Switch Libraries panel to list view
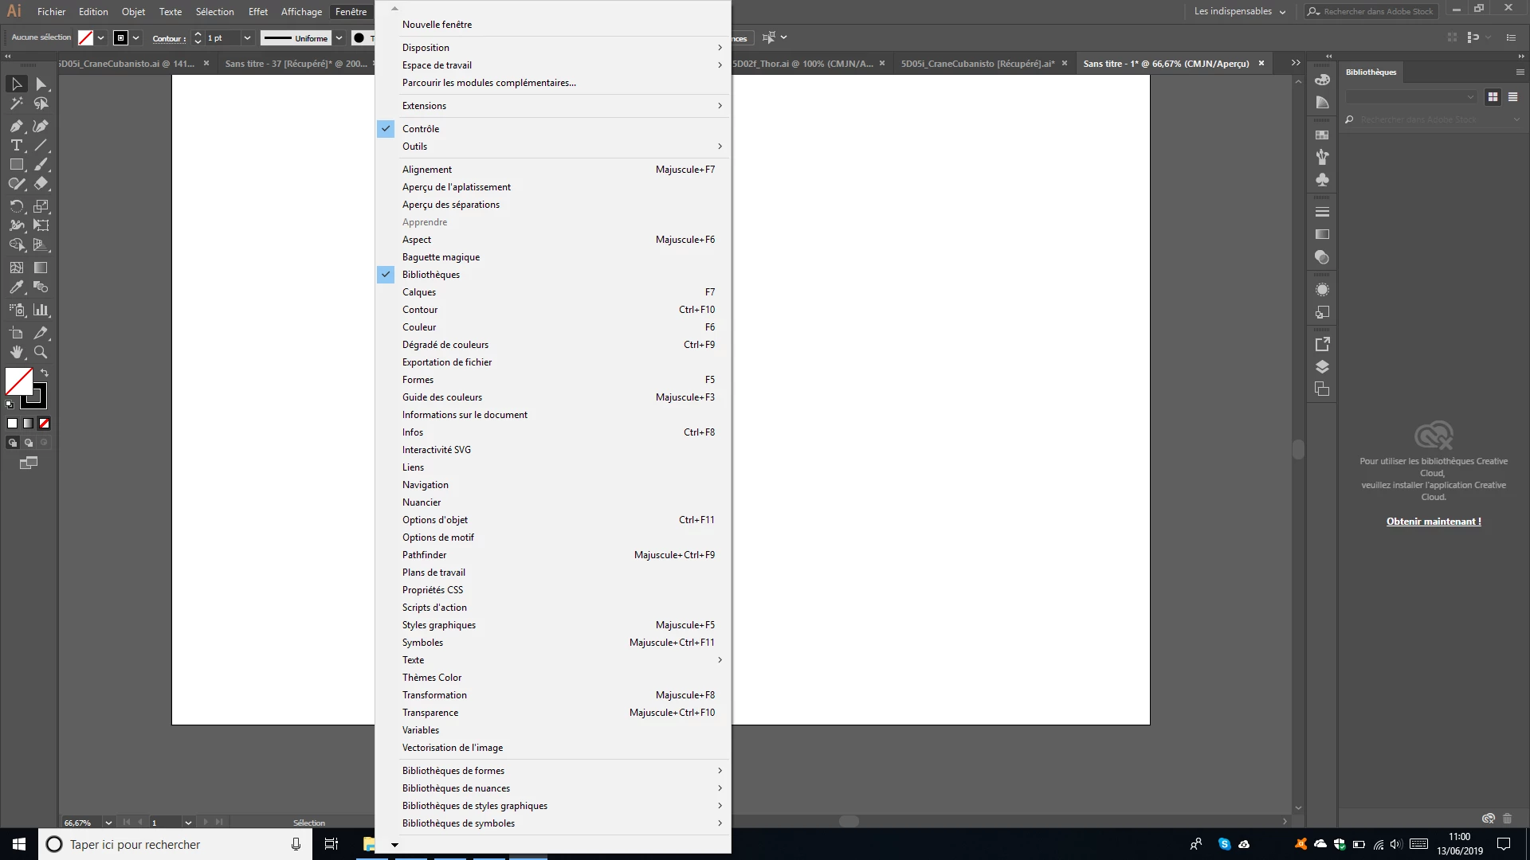This screenshot has height=860, width=1530. pyautogui.click(x=1512, y=97)
